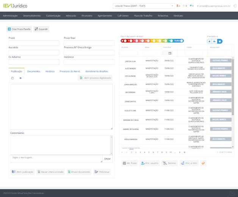
Task: Select the single-user filter under Vinculados a
Action: 210,41
